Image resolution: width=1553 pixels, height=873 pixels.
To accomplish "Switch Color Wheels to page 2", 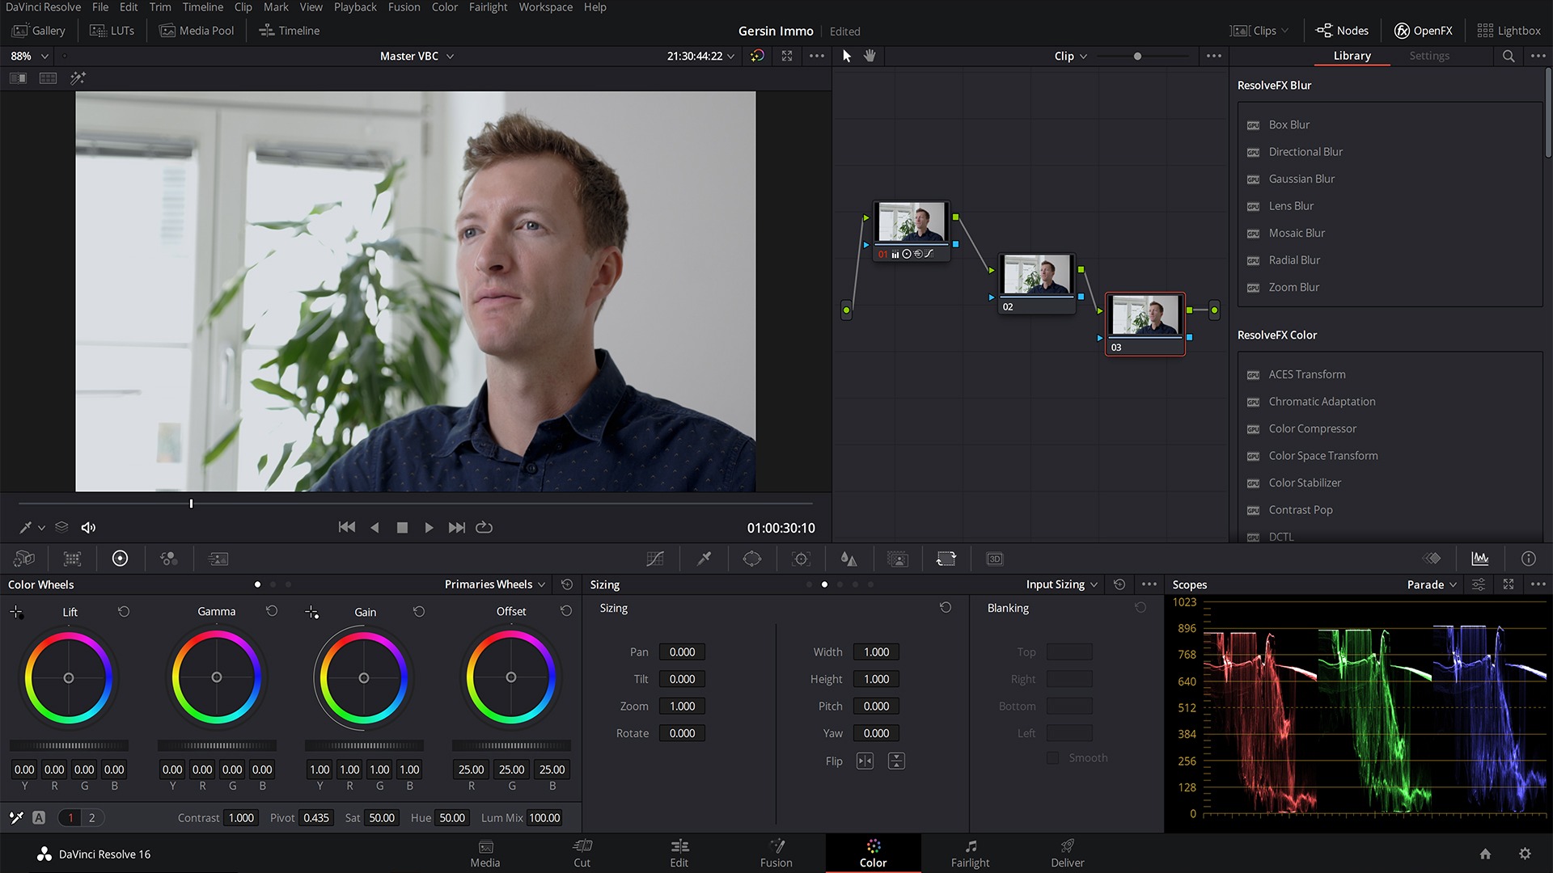I will [x=92, y=817].
